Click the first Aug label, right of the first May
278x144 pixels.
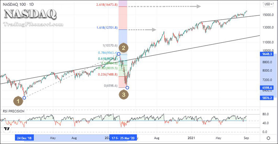74,138
